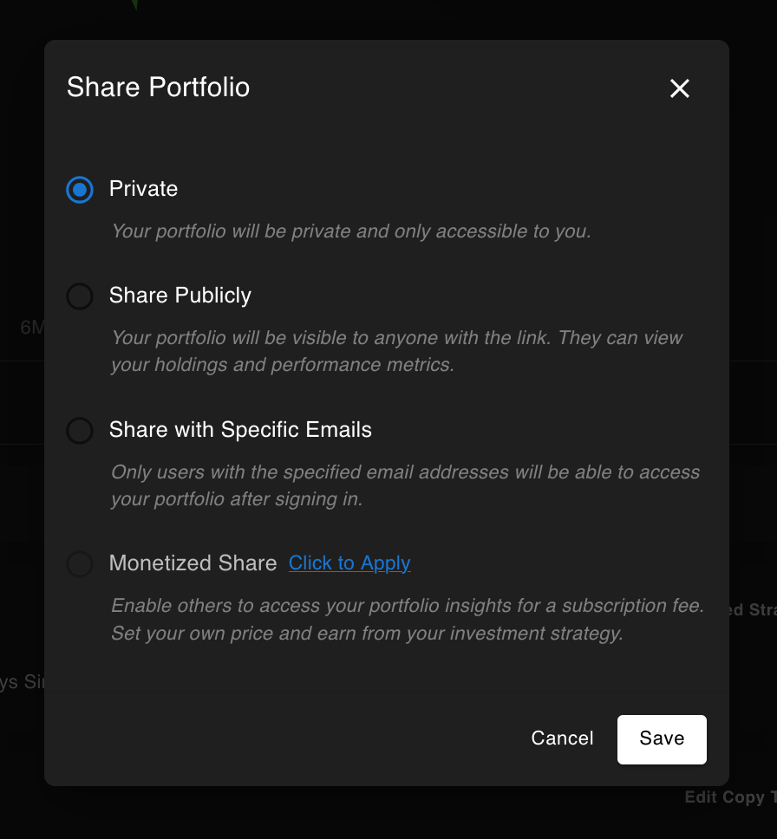Choose the Share Publicly radio circle
Image resolution: width=777 pixels, height=839 pixels.
(80, 296)
